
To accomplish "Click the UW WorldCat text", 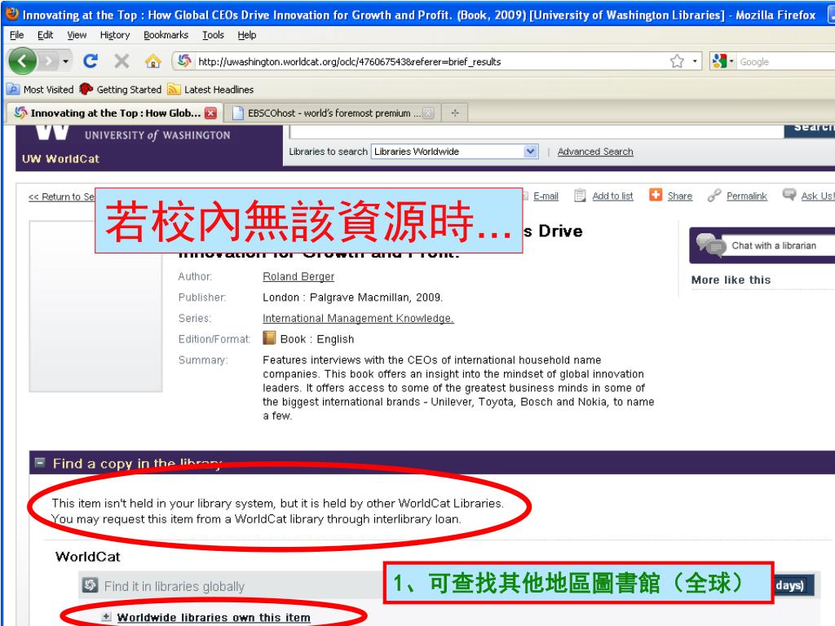I will (x=60, y=159).
